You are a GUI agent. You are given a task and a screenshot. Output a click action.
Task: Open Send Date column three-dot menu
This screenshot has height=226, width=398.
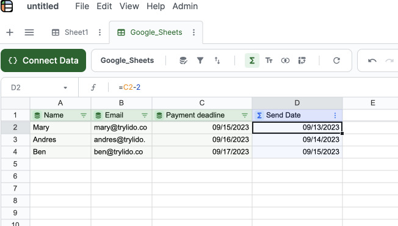(335, 115)
